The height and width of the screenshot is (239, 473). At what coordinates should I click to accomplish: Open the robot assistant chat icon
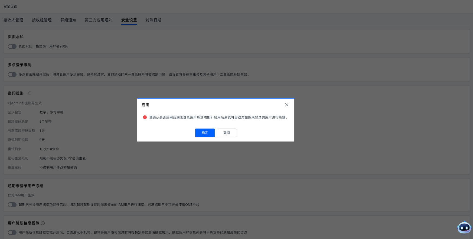(x=464, y=228)
